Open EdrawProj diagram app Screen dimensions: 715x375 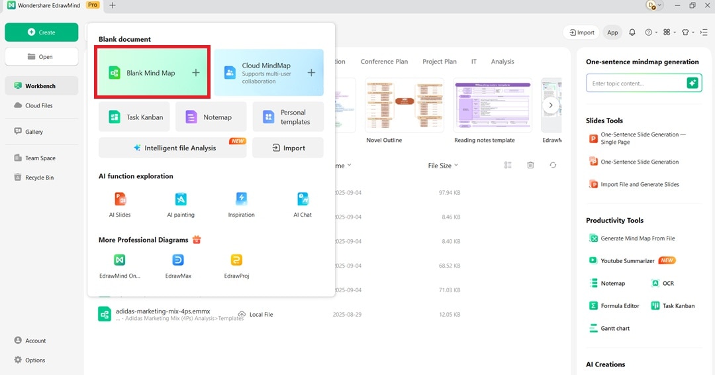click(x=236, y=266)
